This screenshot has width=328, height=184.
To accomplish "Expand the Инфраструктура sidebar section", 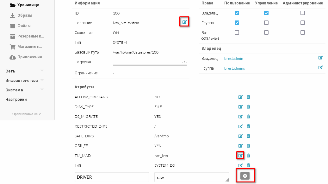I will 25,80.
